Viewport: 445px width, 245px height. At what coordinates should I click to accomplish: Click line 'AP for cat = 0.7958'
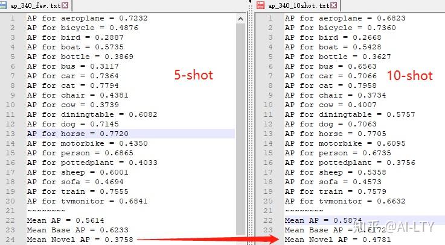click(331, 85)
